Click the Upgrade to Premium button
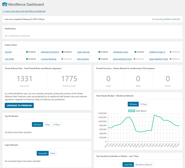 (x=19, y=105)
